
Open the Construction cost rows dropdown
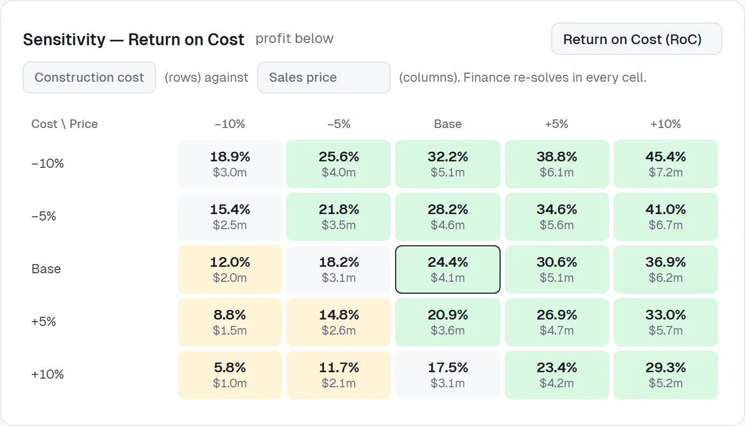[89, 77]
